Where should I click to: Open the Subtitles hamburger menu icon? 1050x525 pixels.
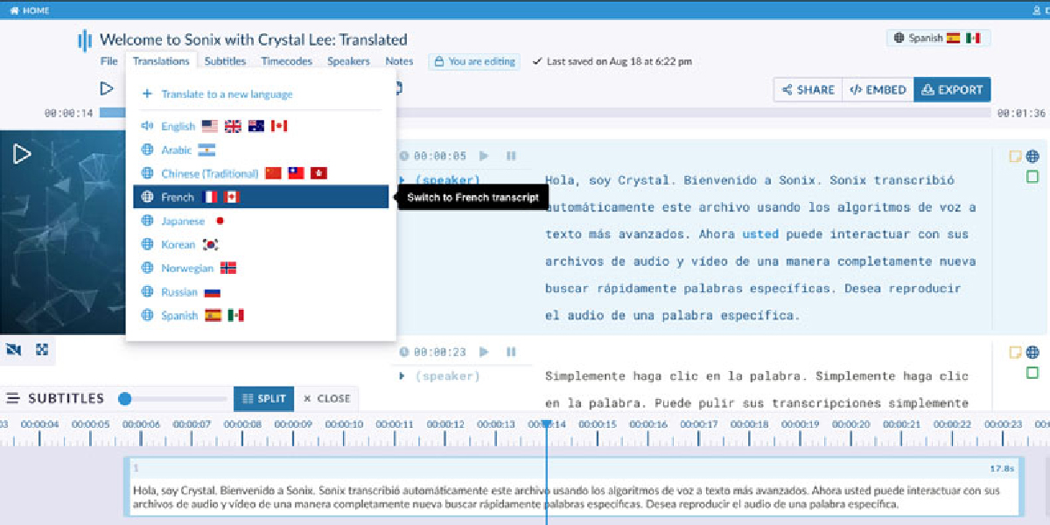coord(13,398)
